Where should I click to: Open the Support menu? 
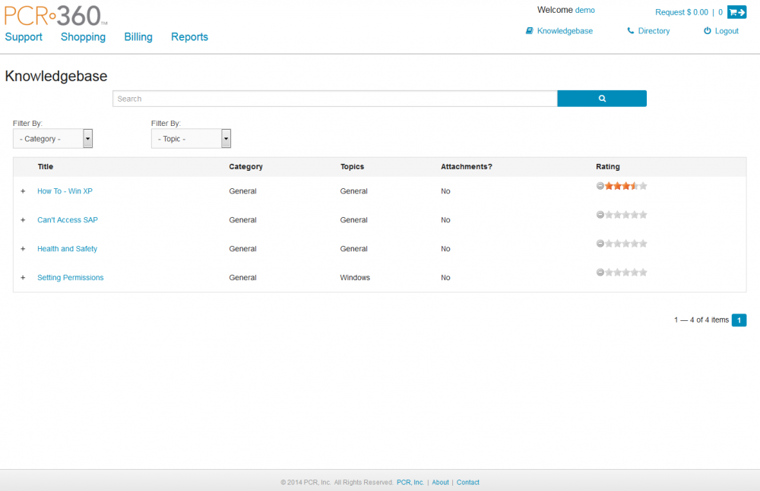click(24, 37)
